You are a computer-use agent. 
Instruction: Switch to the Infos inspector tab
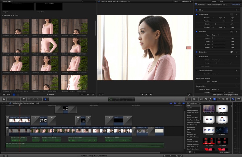tap(221, 1)
